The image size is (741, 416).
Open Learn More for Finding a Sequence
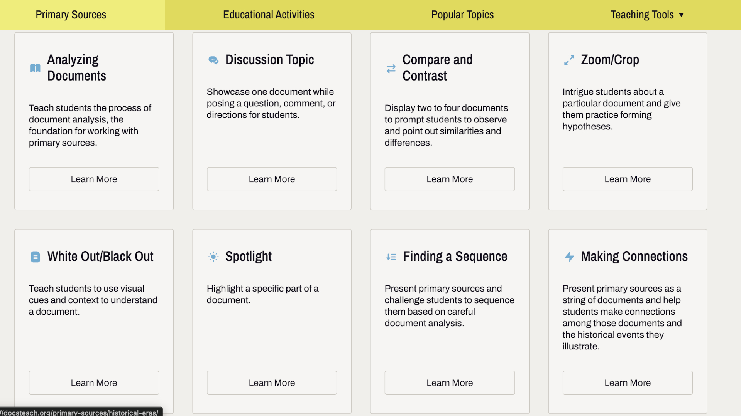450,383
